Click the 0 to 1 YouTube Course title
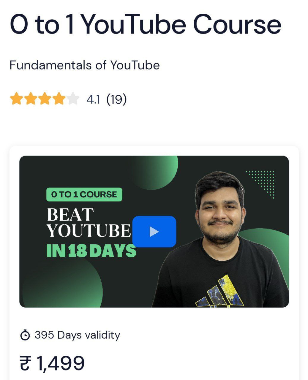This screenshot has width=308, height=380. click(x=146, y=24)
